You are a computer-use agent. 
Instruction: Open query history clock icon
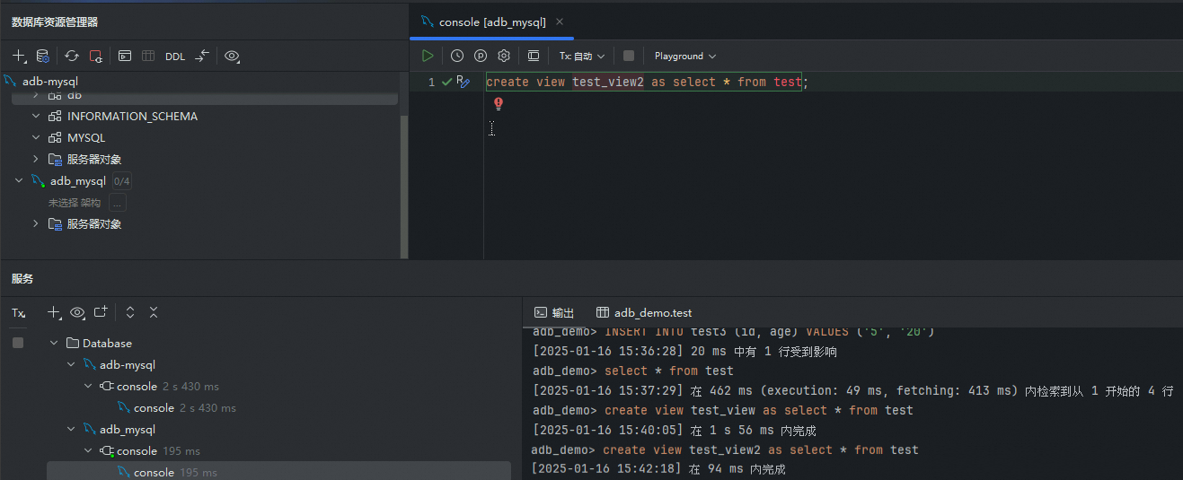[457, 56]
